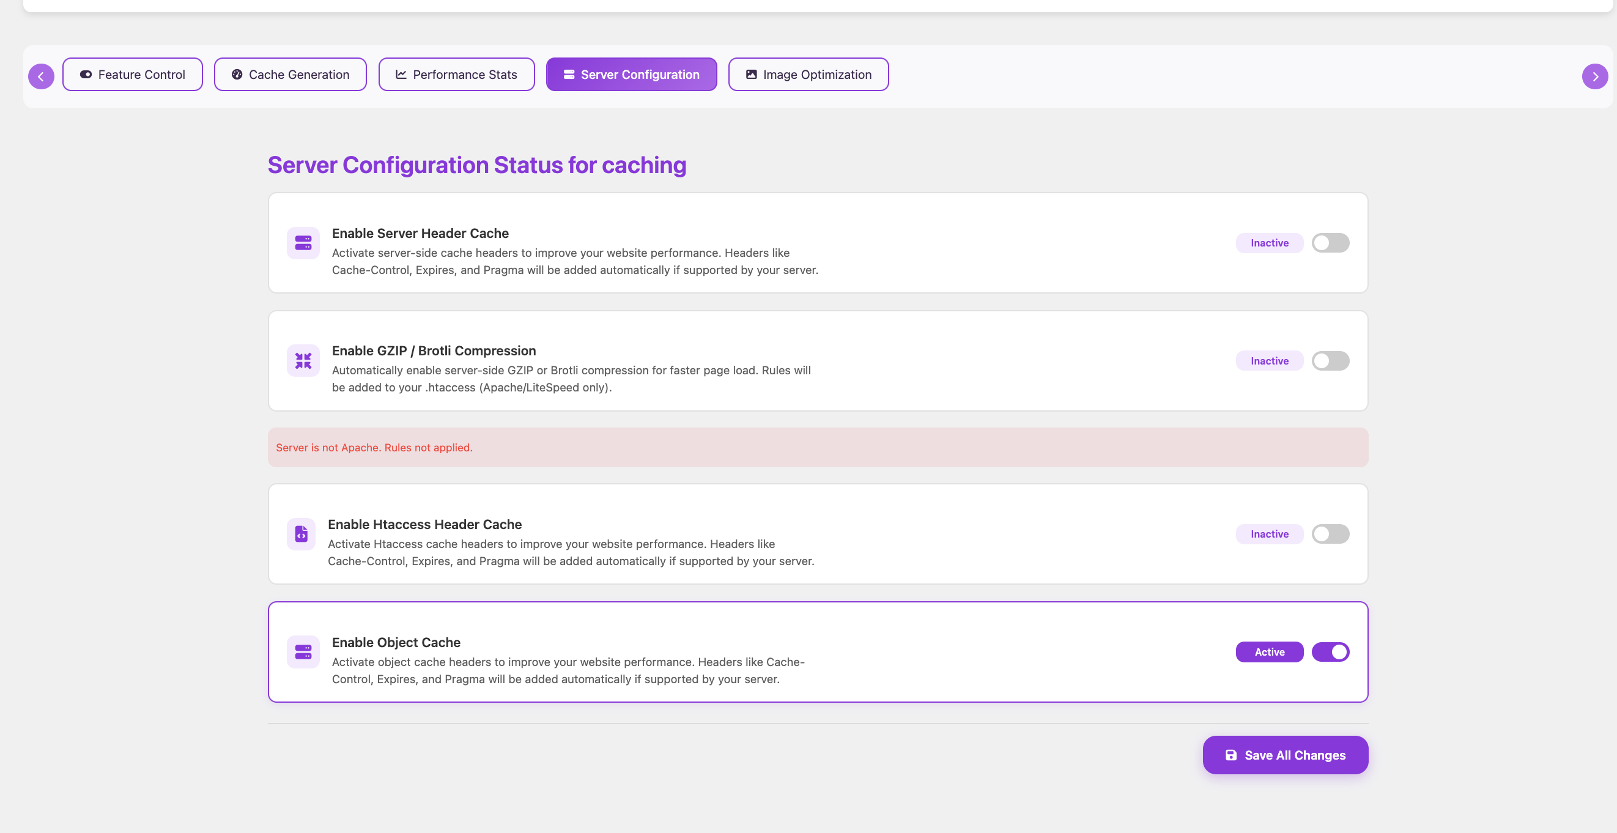Click the gauge icon in Cache Generation tab
1617x833 pixels.
click(237, 75)
